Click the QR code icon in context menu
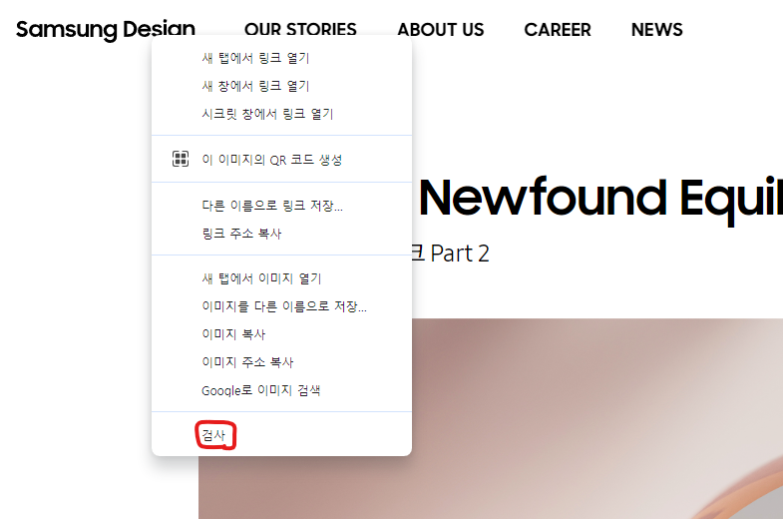The width and height of the screenshot is (783, 519). point(181,159)
